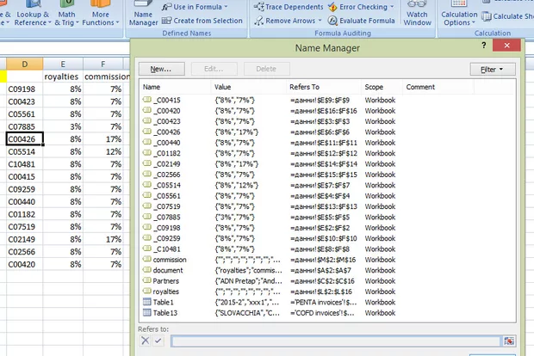The width and height of the screenshot is (534, 356).
Task: Select the Table1 entry in the list
Action: (164, 303)
